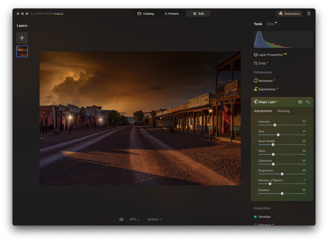
Task: Click the Clearness slider handle
Action: click(273, 164)
